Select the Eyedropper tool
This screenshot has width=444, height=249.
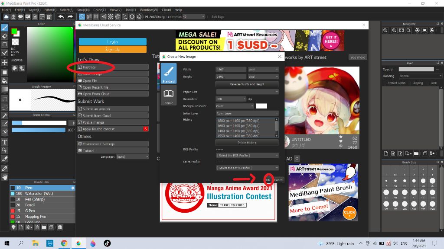point(4,169)
